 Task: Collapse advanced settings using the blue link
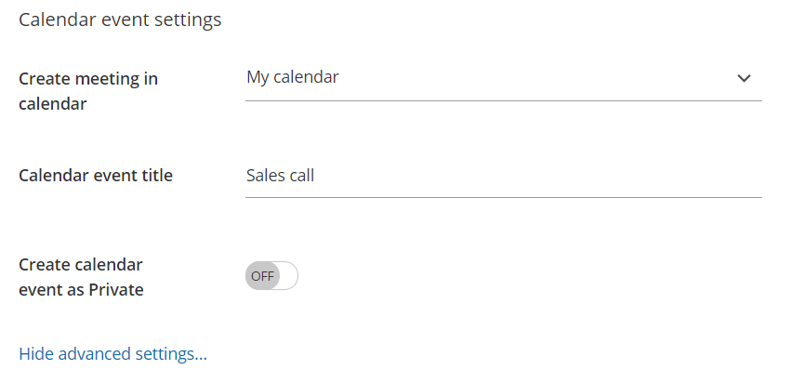[112, 353]
